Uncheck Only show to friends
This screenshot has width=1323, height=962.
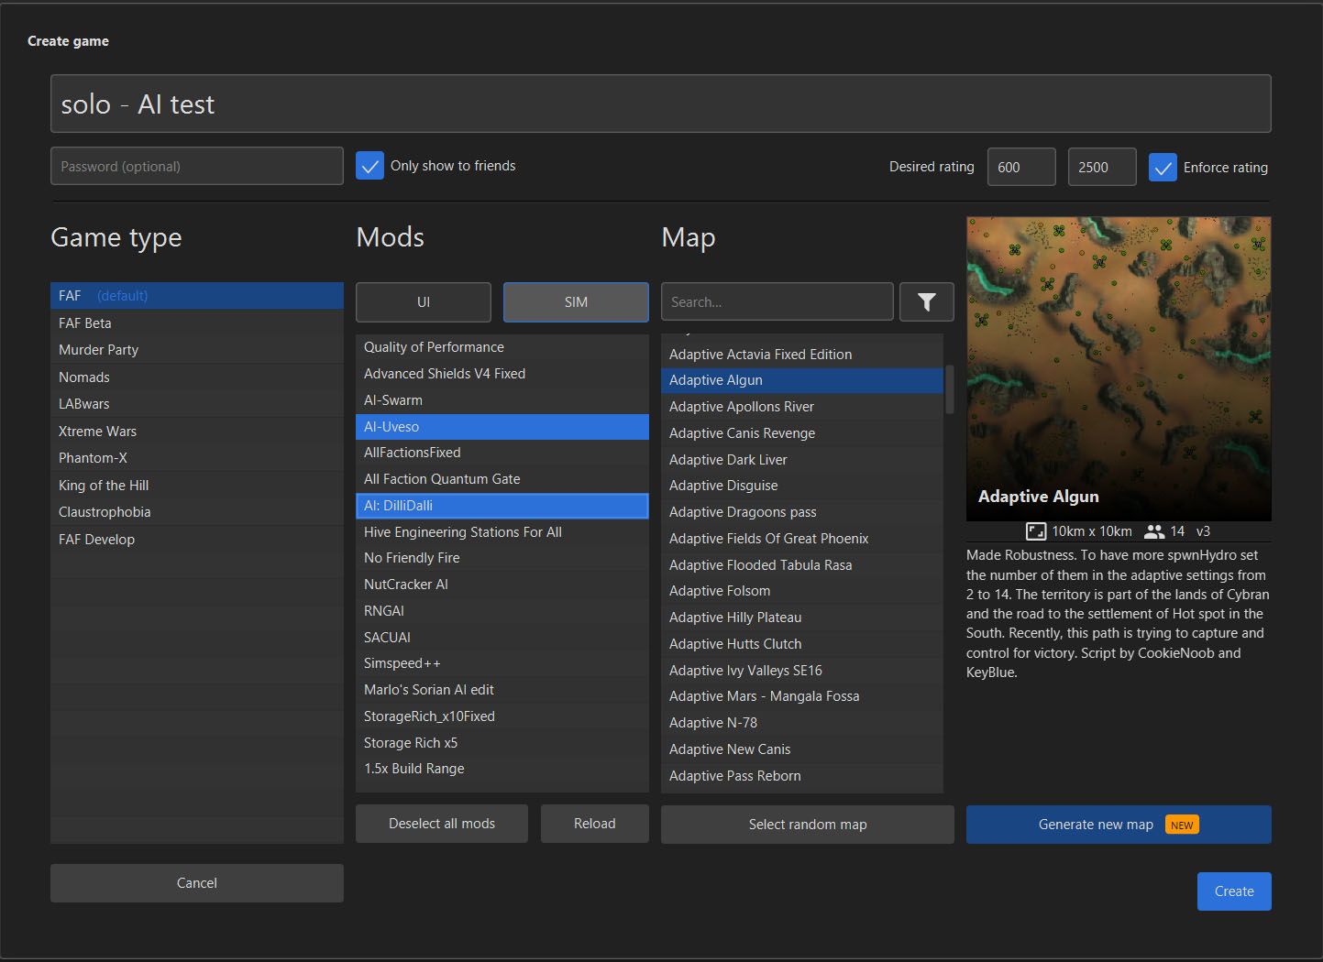369,166
